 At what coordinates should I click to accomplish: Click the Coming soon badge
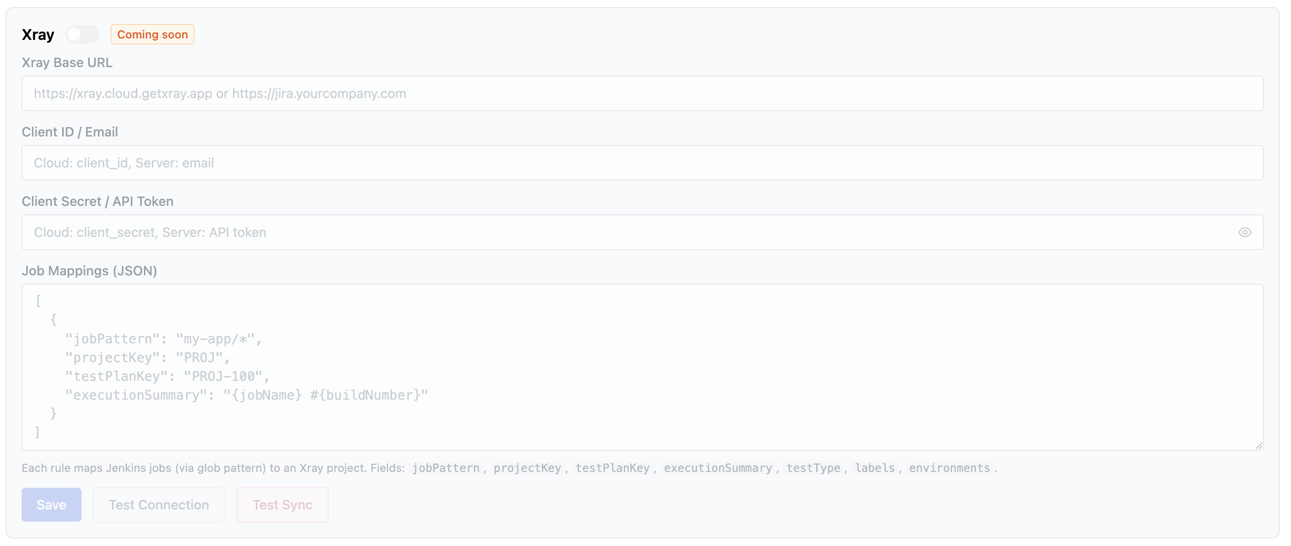[x=152, y=35]
